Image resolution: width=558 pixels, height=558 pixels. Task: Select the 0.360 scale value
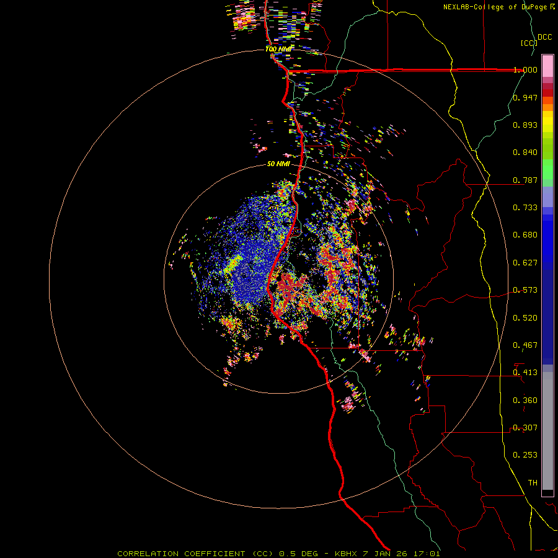525,401
